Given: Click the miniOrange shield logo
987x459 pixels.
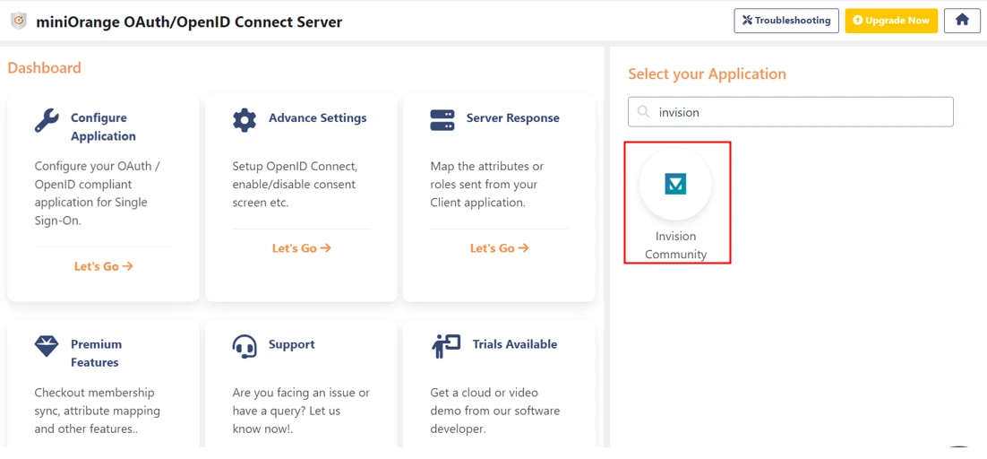Looking at the screenshot, I should click(19, 22).
